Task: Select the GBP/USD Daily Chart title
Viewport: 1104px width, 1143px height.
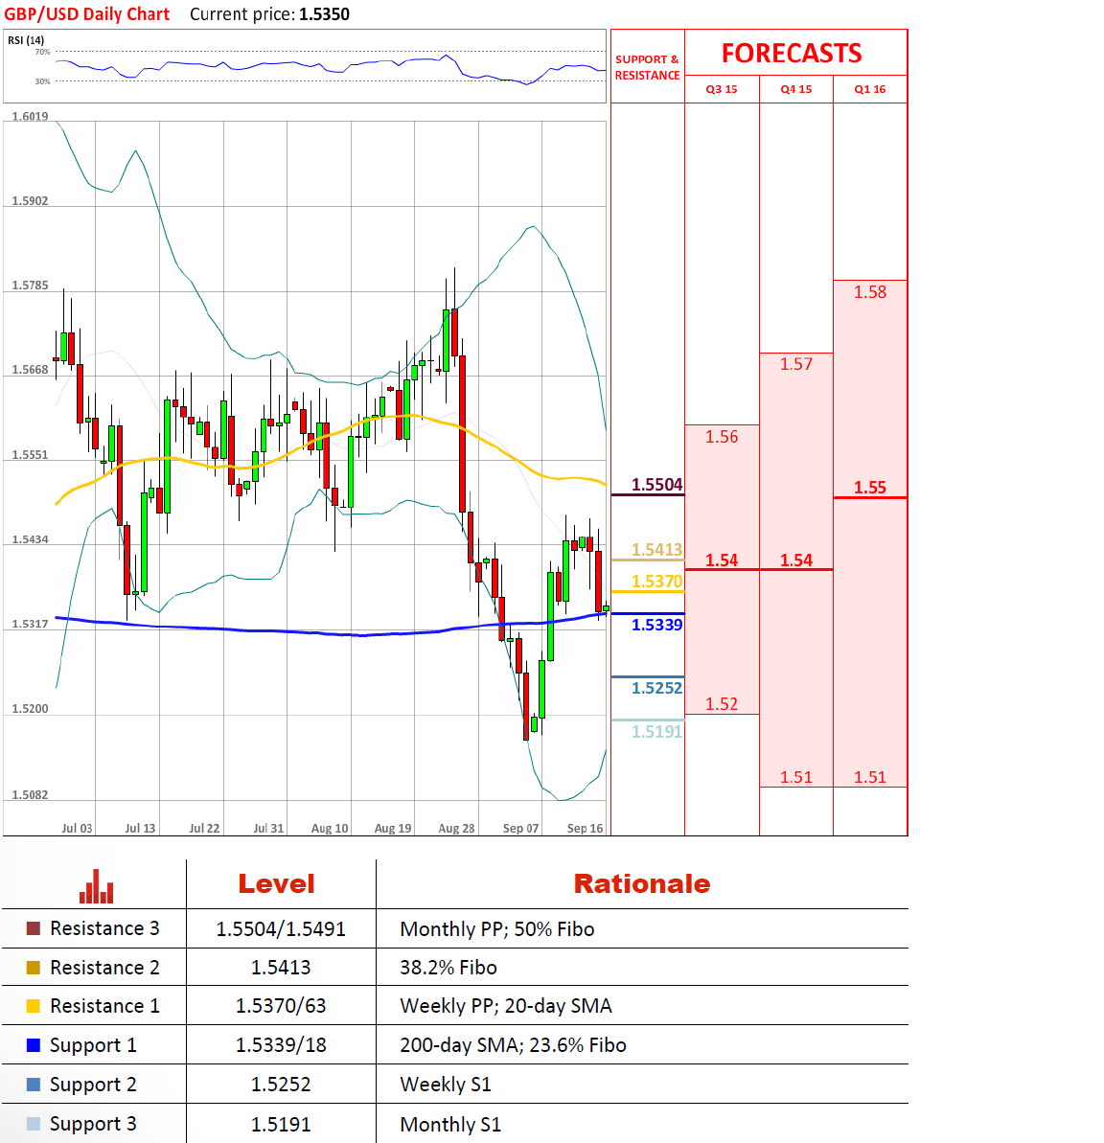Action: [87, 13]
